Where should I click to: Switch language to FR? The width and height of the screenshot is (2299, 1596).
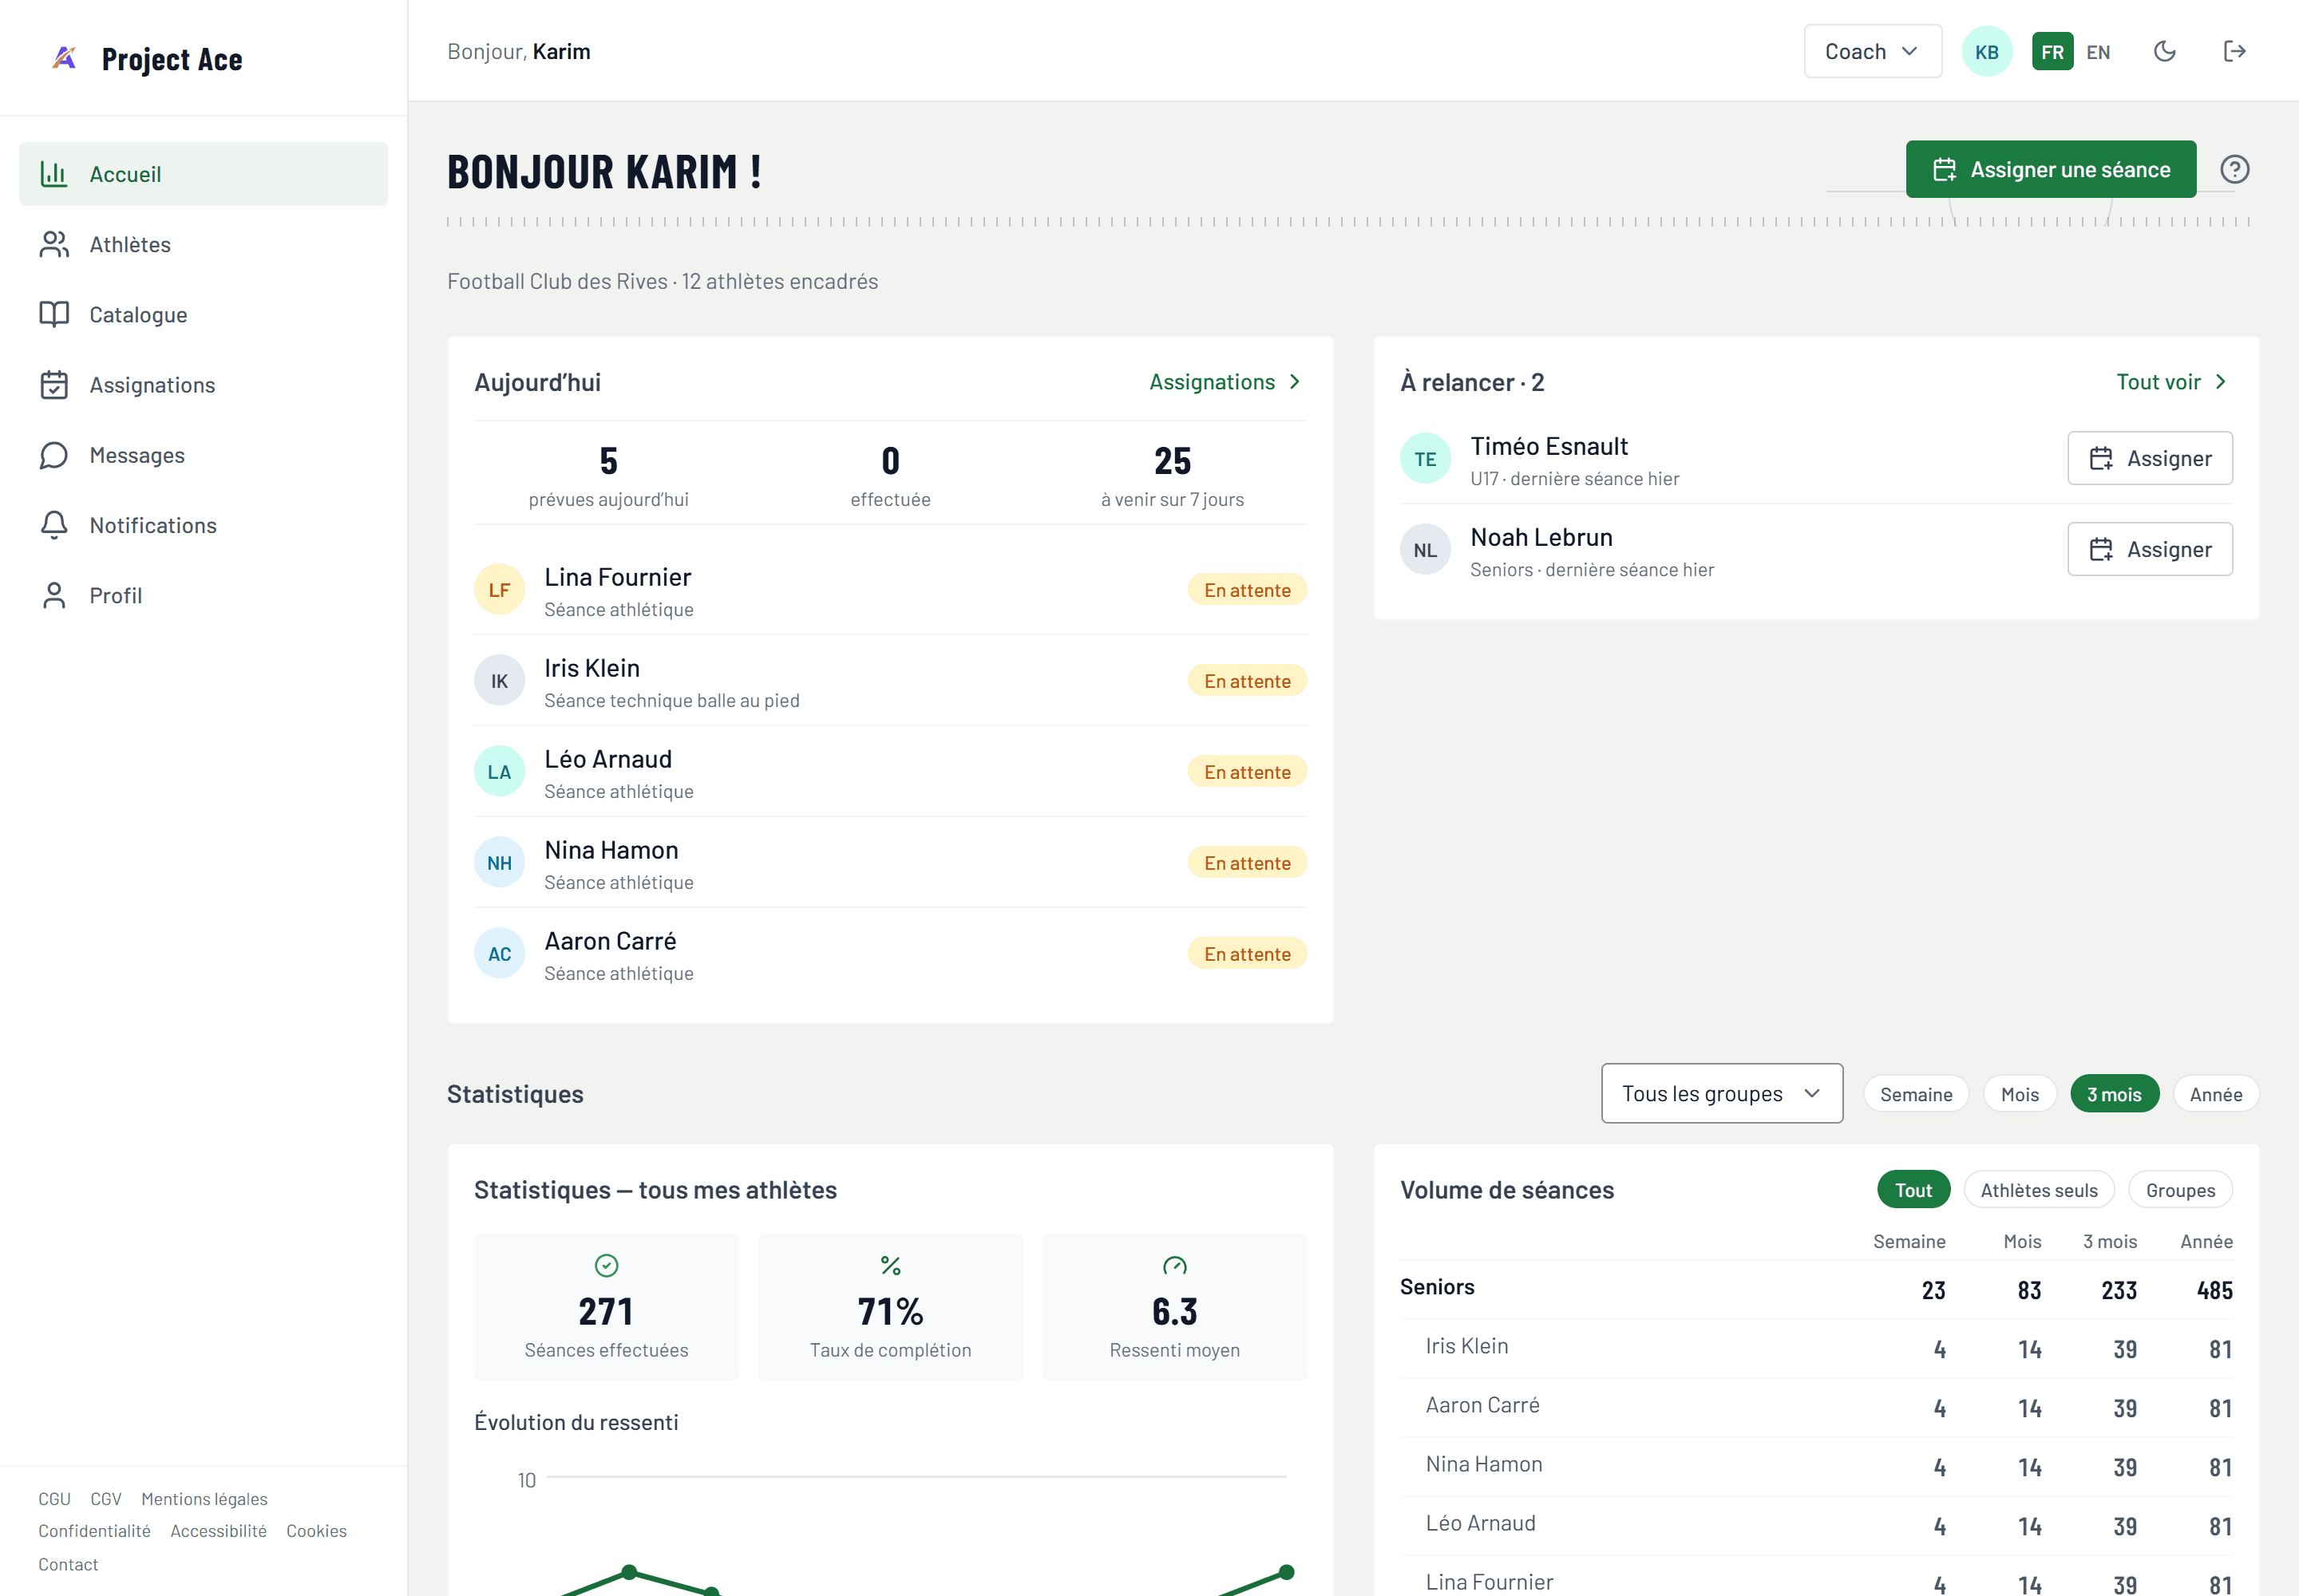pyautogui.click(x=2053, y=52)
